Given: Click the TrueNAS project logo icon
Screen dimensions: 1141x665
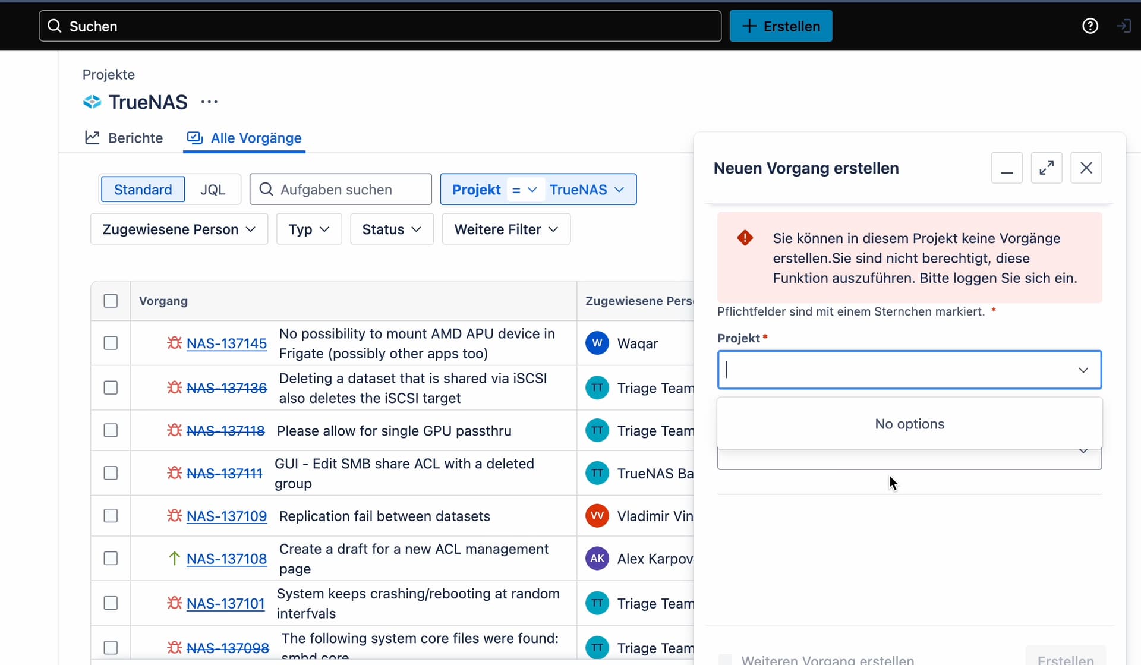Looking at the screenshot, I should pyautogui.click(x=92, y=102).
